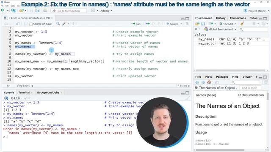Viewport: 271px width, 152px height.
Task: Click the Environment refresh icon
Action: click(x=263, y=24)
